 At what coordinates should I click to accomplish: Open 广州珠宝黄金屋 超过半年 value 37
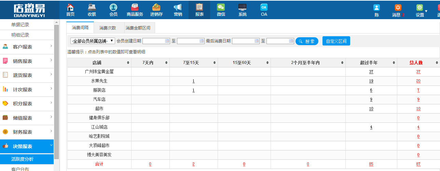click(371, 72)
